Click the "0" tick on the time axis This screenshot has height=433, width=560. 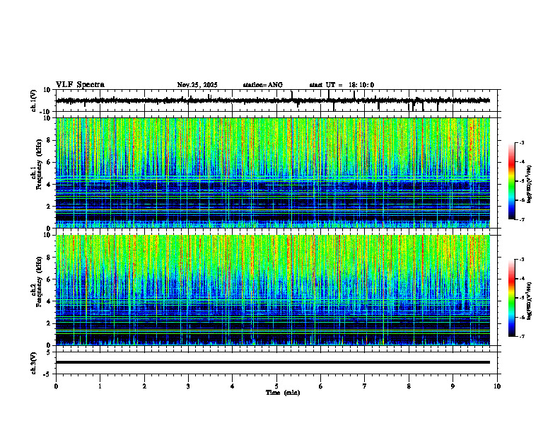click(x=56, y=386)
